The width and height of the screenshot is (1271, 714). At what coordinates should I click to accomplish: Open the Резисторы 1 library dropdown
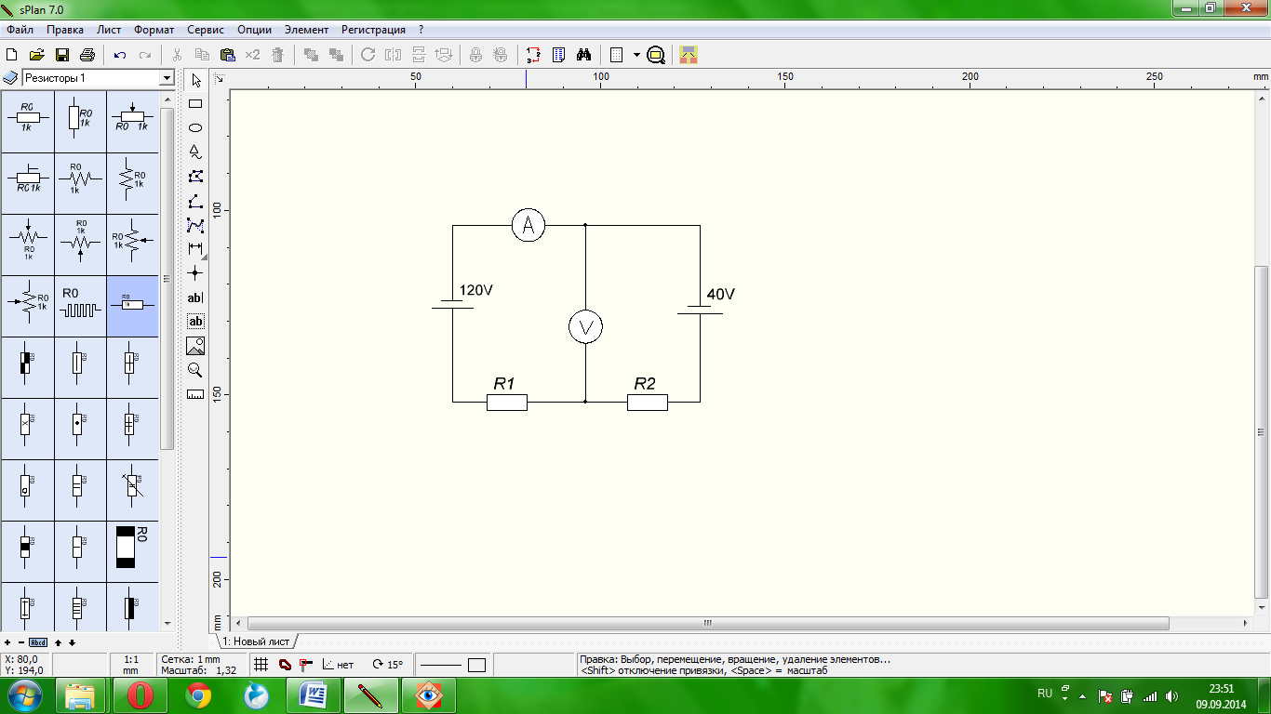tap(167, 78)
